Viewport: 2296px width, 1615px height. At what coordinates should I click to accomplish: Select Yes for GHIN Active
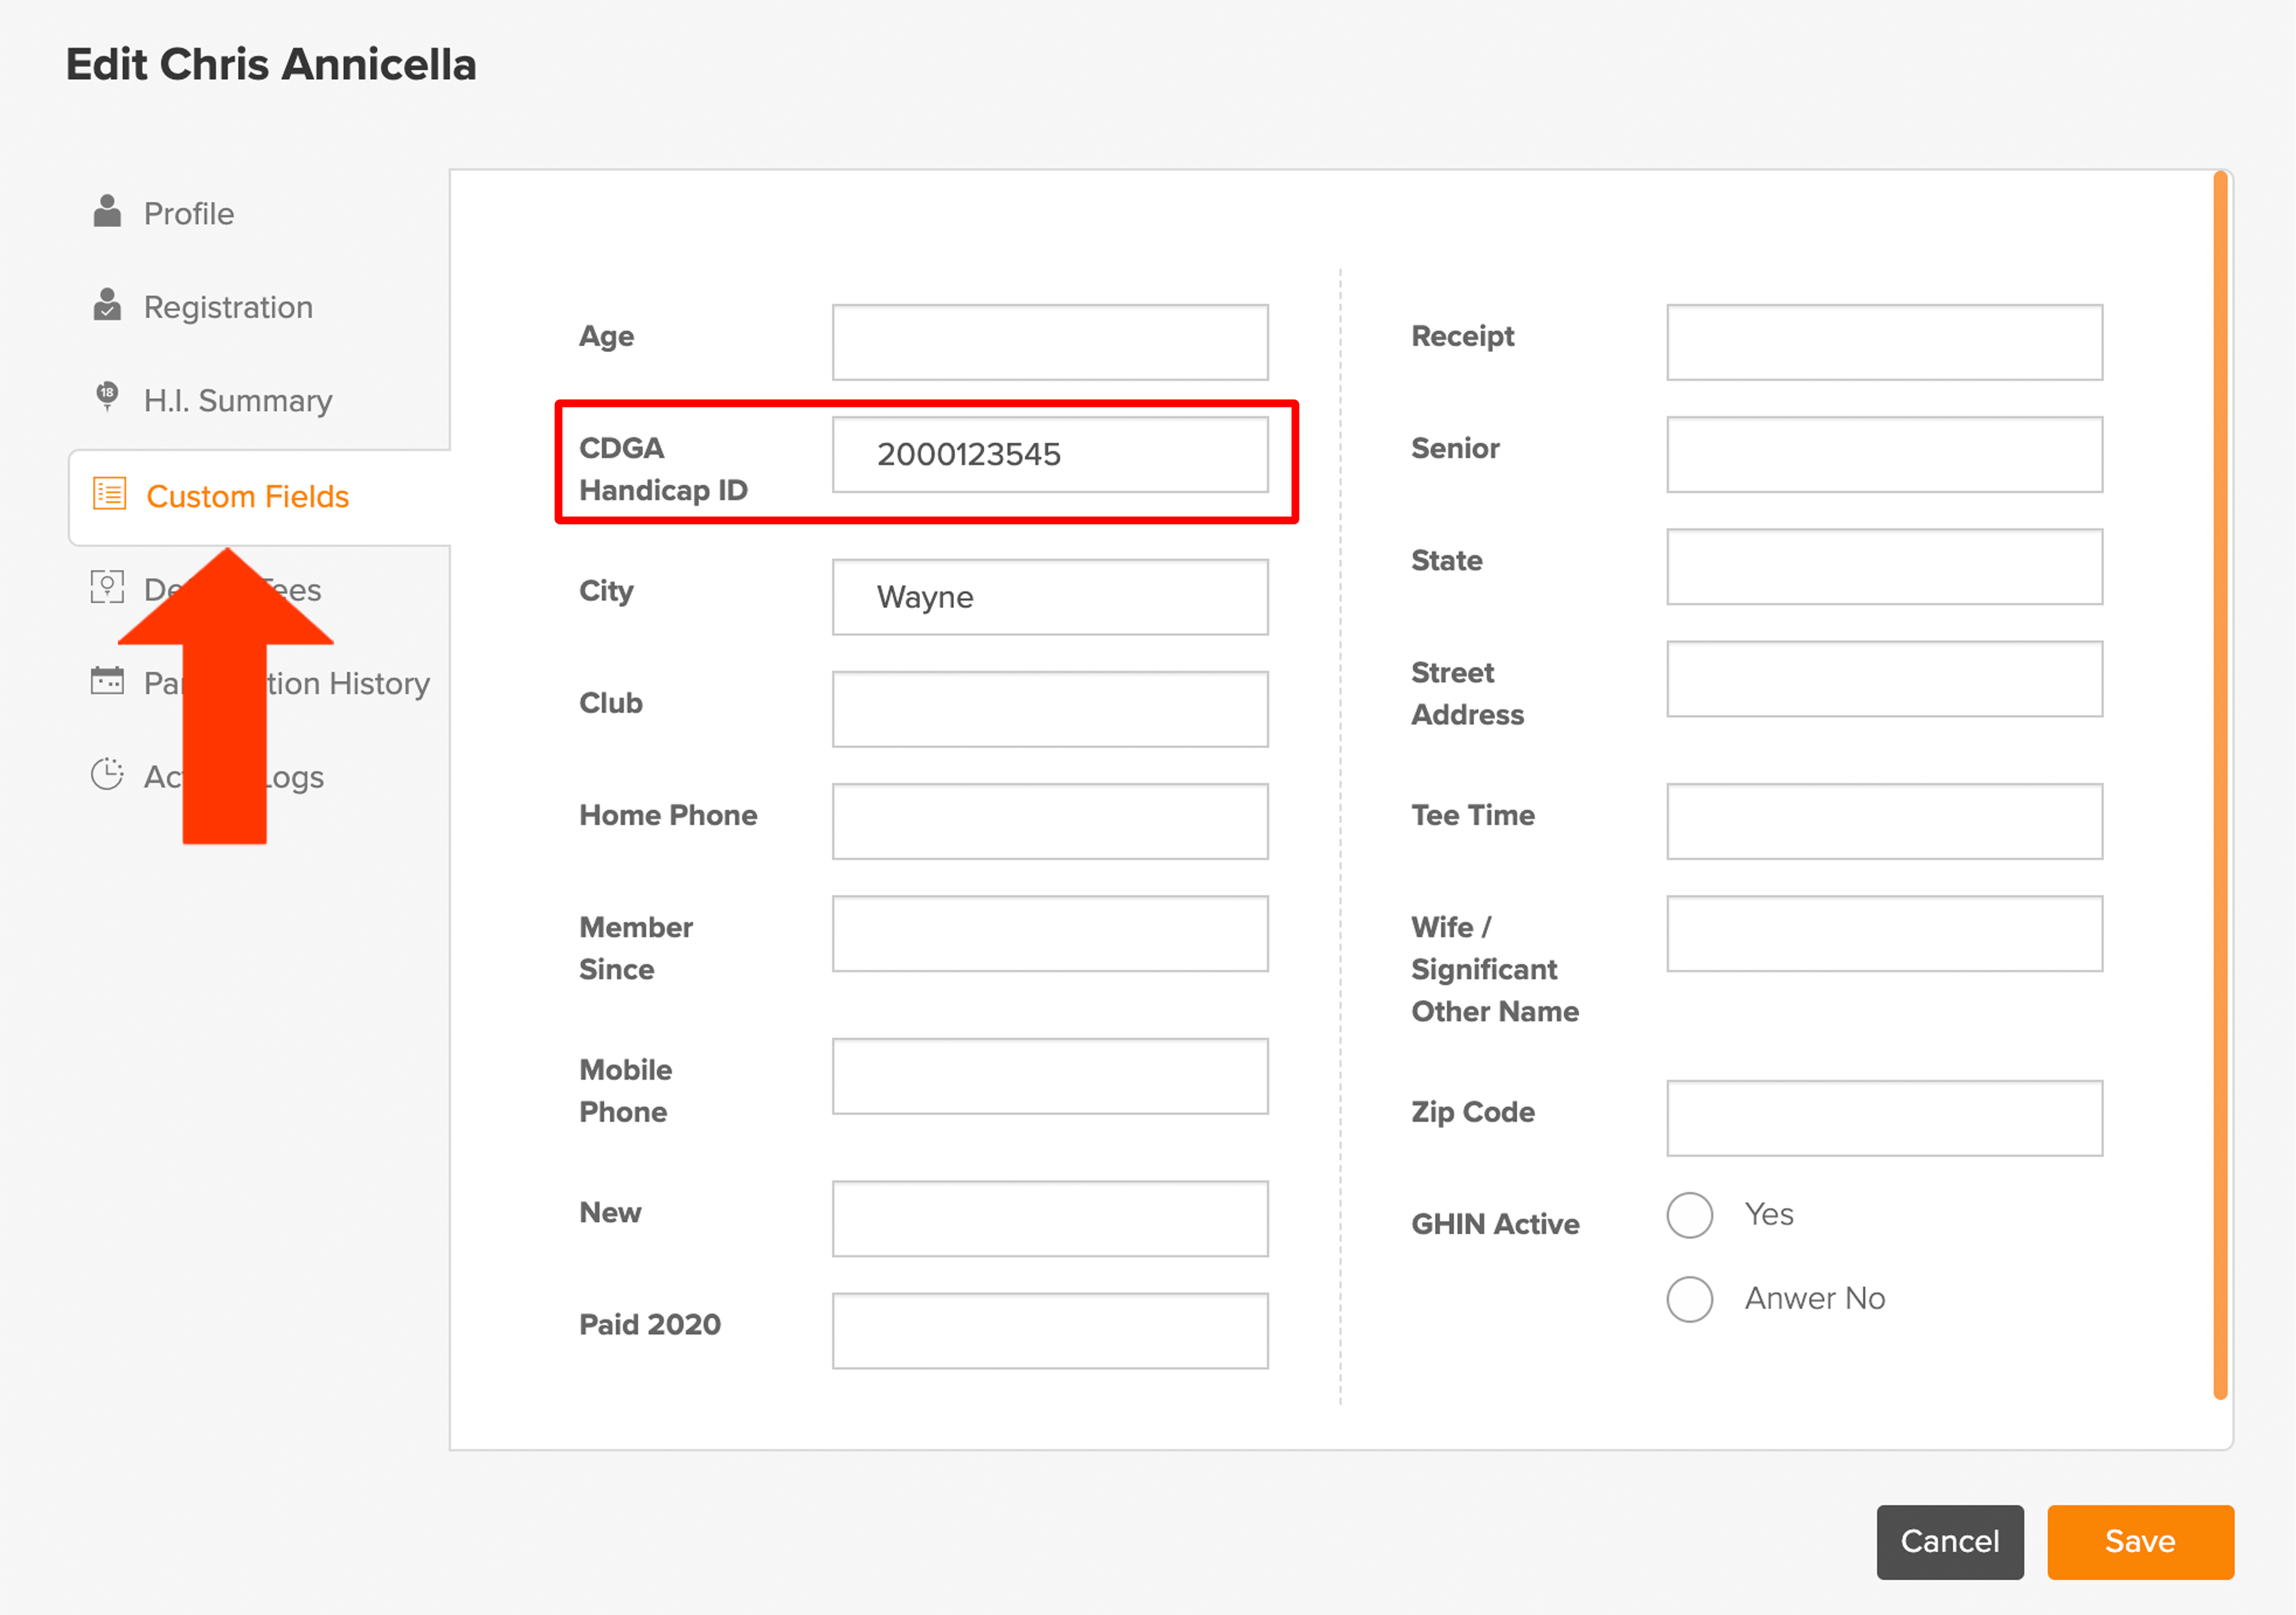tap(1690, 1215)
